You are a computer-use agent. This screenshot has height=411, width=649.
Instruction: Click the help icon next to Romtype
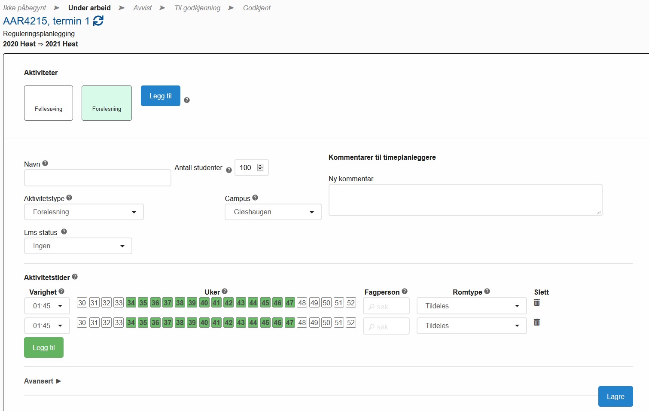pyautogui.click(x=487, y=291)
